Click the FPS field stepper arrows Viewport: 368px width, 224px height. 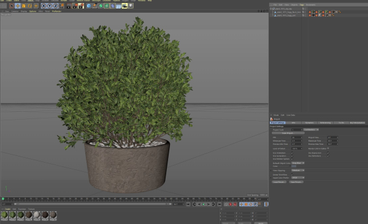click(301, 137)
